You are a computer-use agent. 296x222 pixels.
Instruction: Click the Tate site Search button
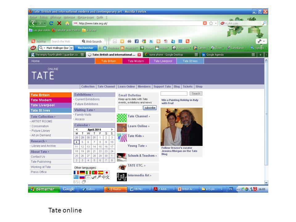(196, 93)
